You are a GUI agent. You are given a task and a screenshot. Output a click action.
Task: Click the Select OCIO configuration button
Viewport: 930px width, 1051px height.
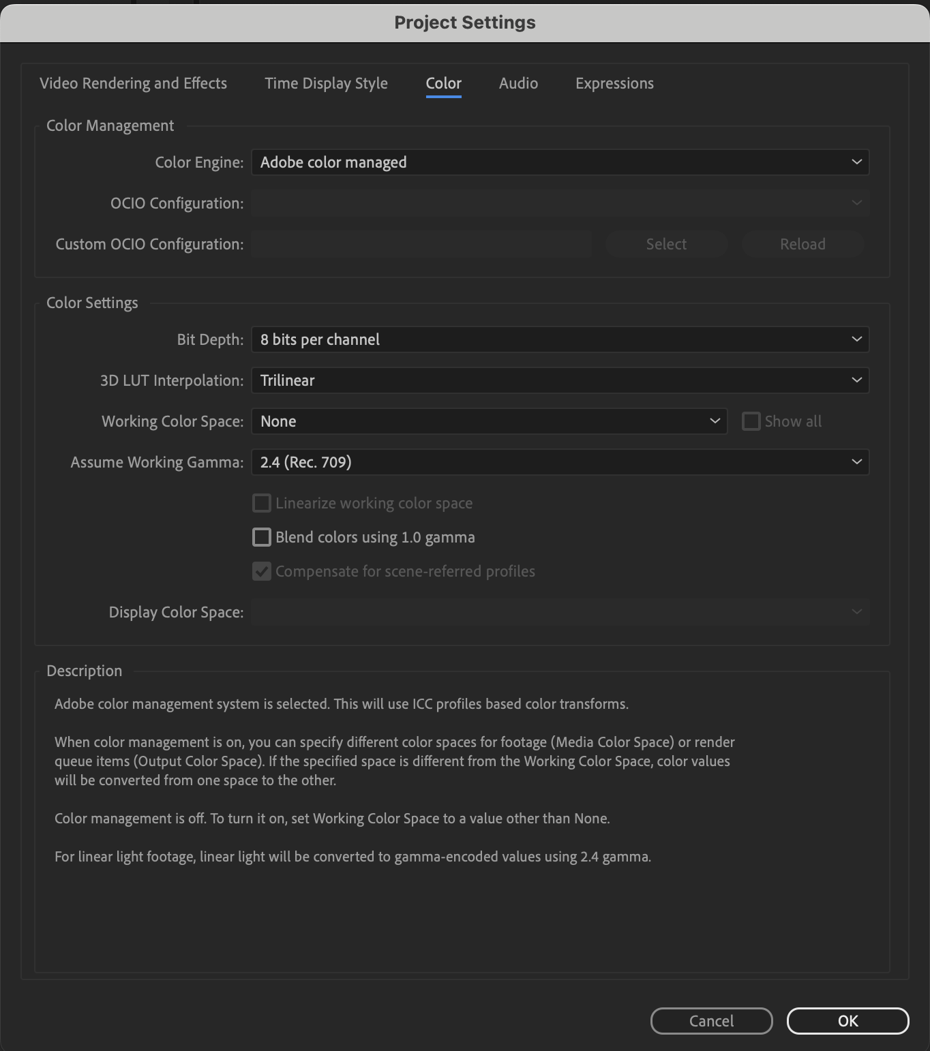click(667, 244)
